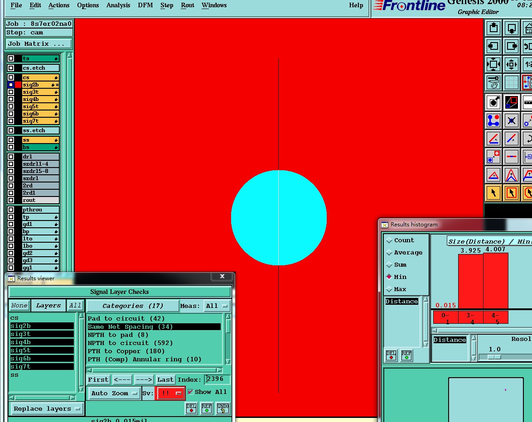Select the feature highlight tool (black dot arrow)
Image resolution: width=532 pixels, height=422 pixels.
click(x=493, y=102)
